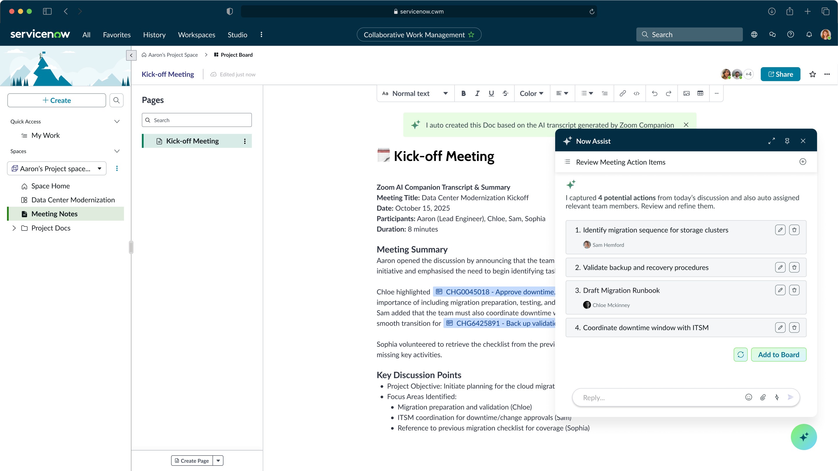Insert a table into the document
Image resolution: width=838 pixels, height=471 pixels.
[x=700, y=94]
